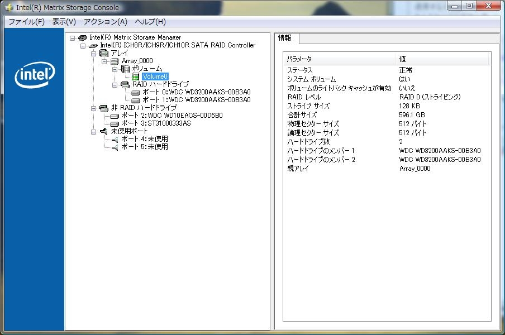Click the 論理セクター サイズ row

pyautogui.click(x=387, y=133)
